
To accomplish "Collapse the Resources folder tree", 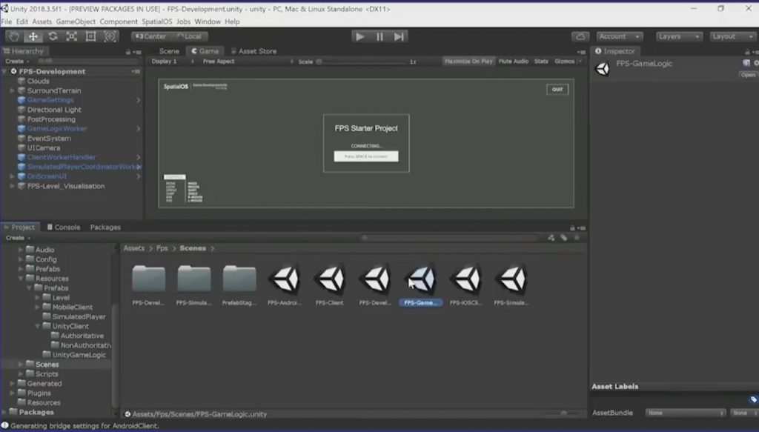I will pyautogui.click(x=21, y=278).
